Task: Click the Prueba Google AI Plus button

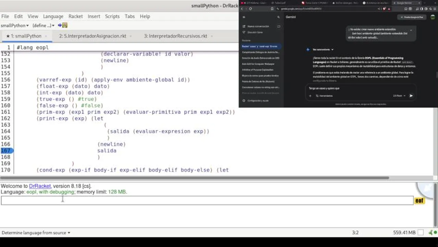Action: point(412,17)
